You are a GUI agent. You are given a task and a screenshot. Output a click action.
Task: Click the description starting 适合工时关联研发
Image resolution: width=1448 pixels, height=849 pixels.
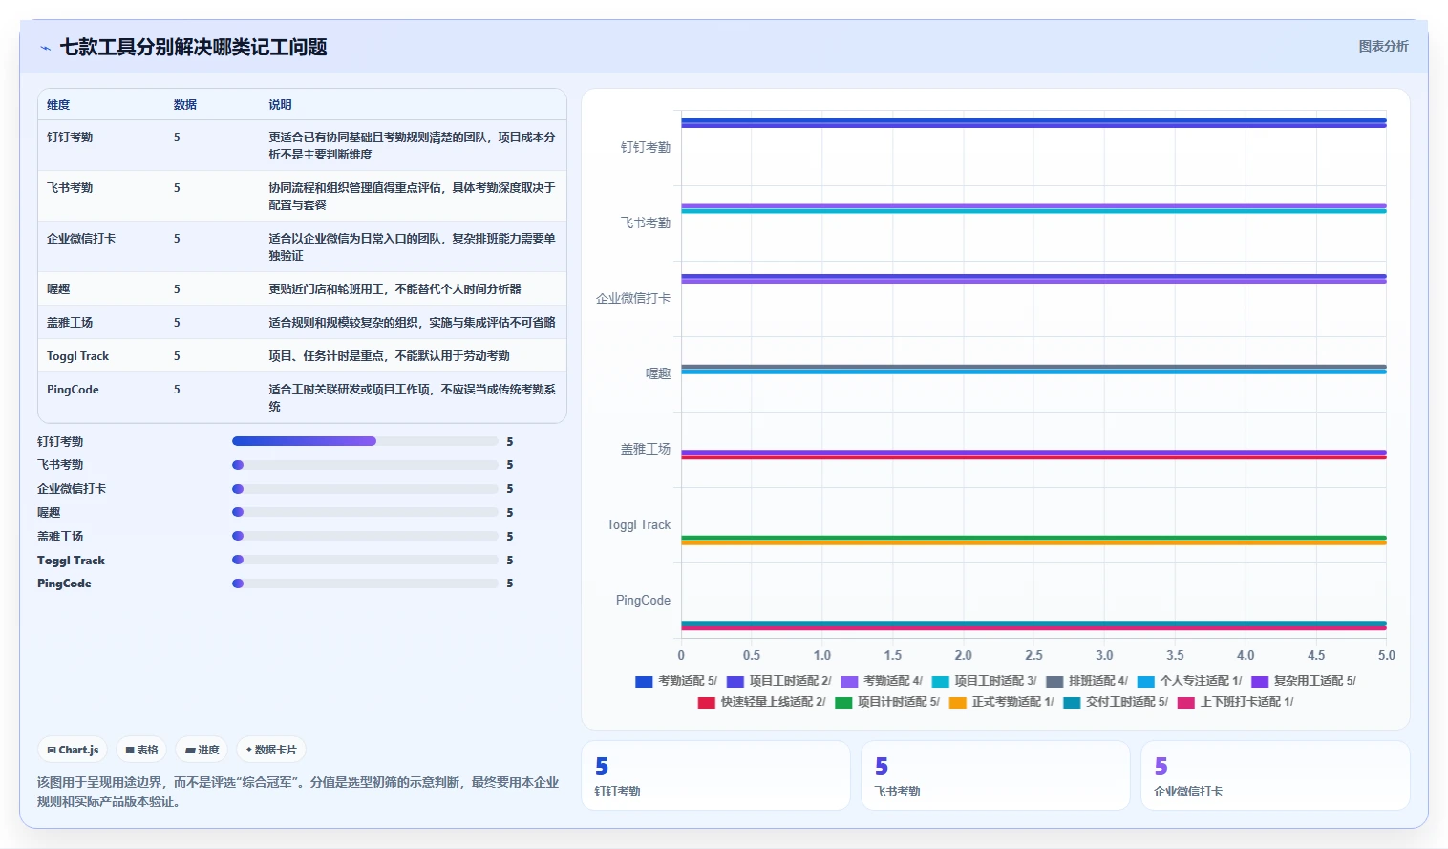(x=412, y=398)
